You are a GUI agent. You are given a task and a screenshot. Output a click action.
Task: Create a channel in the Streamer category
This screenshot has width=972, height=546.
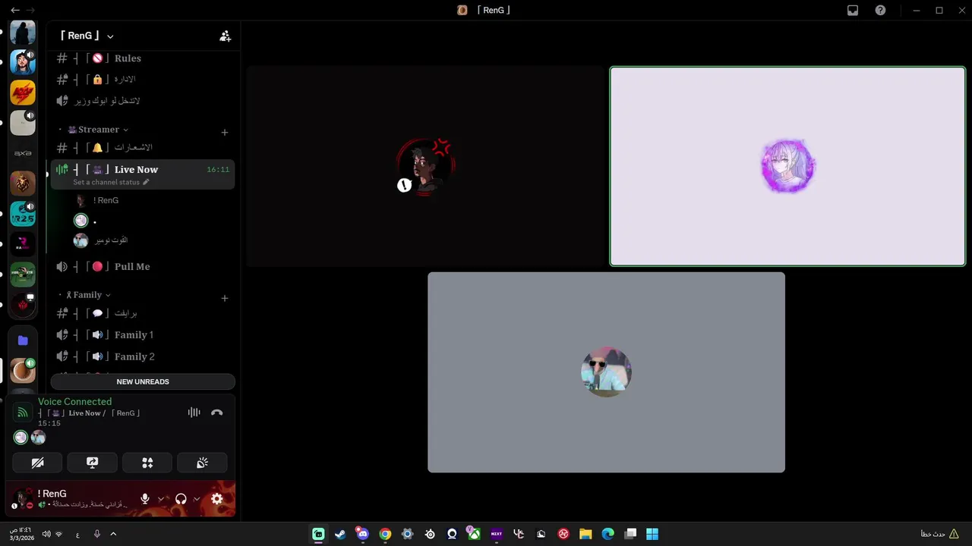coord(224,132)
